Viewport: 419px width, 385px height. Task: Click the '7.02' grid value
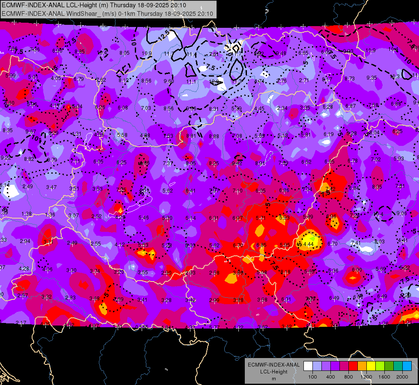point(376,159)
